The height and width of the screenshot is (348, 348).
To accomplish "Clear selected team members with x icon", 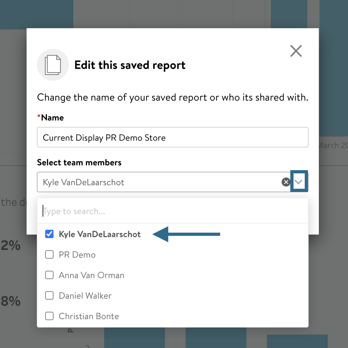I will [x=286, y=182].
